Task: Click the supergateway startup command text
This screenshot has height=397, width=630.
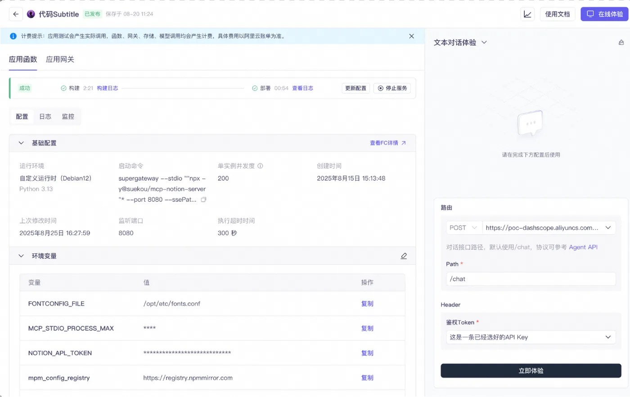Action: 162,189
